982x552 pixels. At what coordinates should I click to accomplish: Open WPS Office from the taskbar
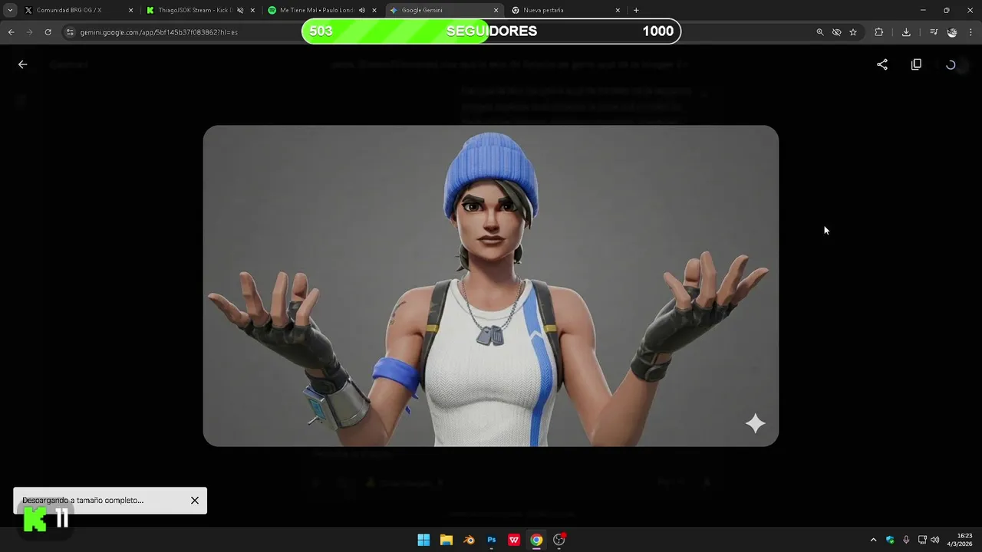tap(514, 540)
